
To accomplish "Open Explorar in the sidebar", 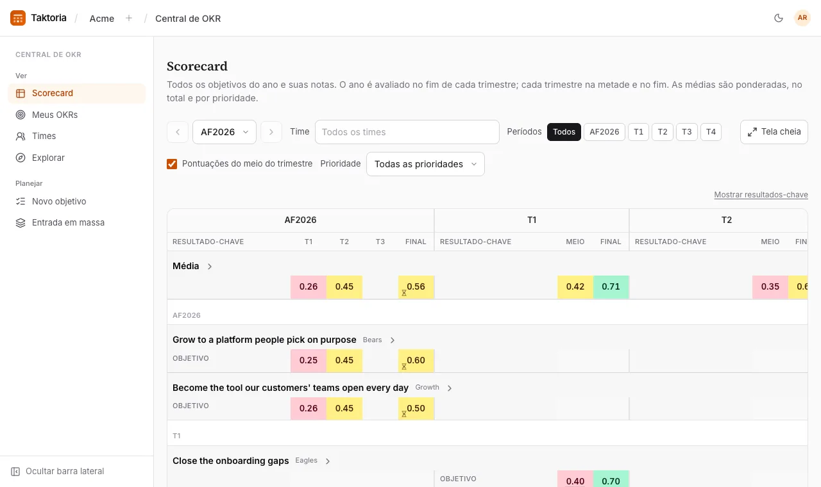I will click(77, 158).
